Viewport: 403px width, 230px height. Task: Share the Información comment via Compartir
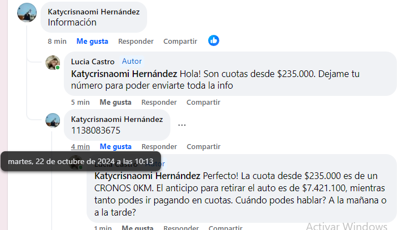[x=180, y=42]
